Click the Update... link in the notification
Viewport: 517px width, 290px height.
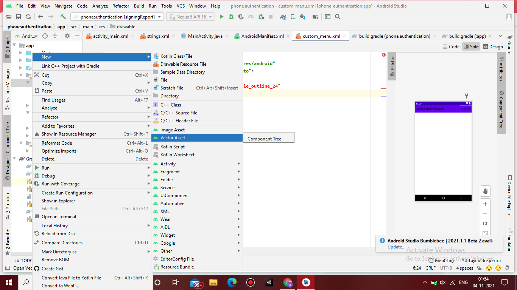coord(396,247)
